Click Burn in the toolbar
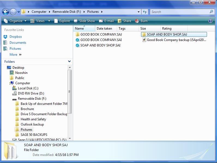 click(141, 21)
